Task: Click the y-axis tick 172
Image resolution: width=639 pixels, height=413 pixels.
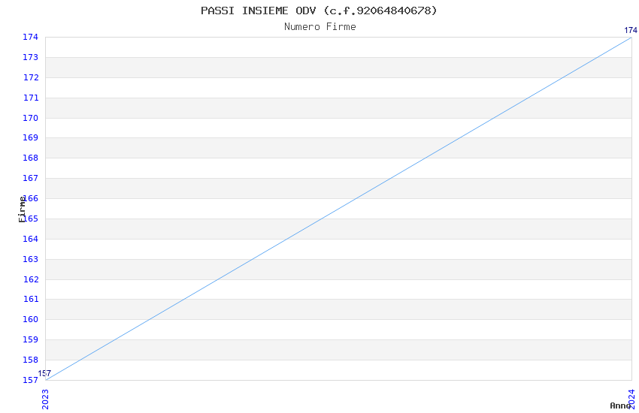Action: 31,77
